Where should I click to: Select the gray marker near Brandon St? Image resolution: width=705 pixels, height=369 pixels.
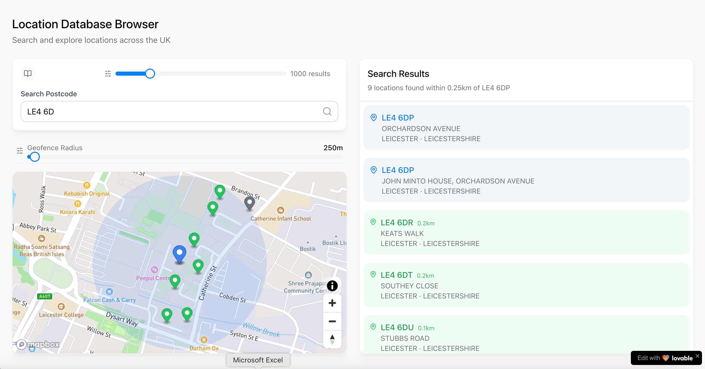pyautogui.click(x=249, y=203)
